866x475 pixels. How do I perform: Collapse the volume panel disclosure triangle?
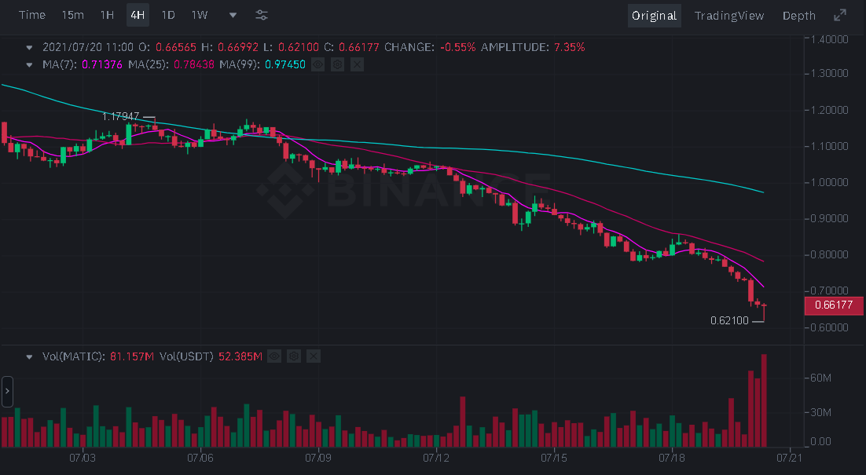[x=29, y=356]
